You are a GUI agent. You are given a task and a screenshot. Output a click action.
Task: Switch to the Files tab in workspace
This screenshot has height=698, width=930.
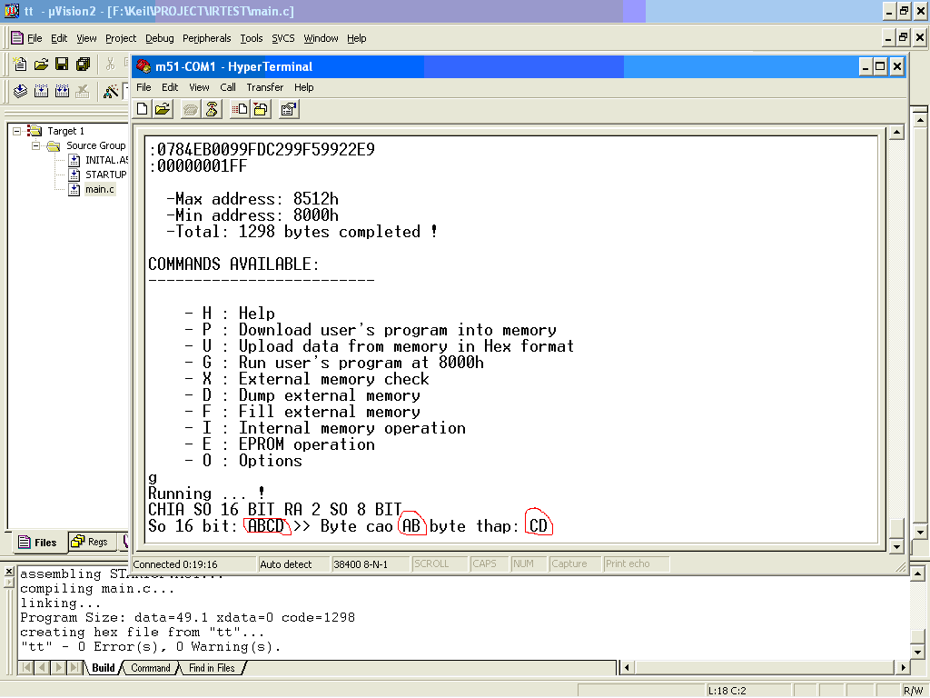click(38, 542)
